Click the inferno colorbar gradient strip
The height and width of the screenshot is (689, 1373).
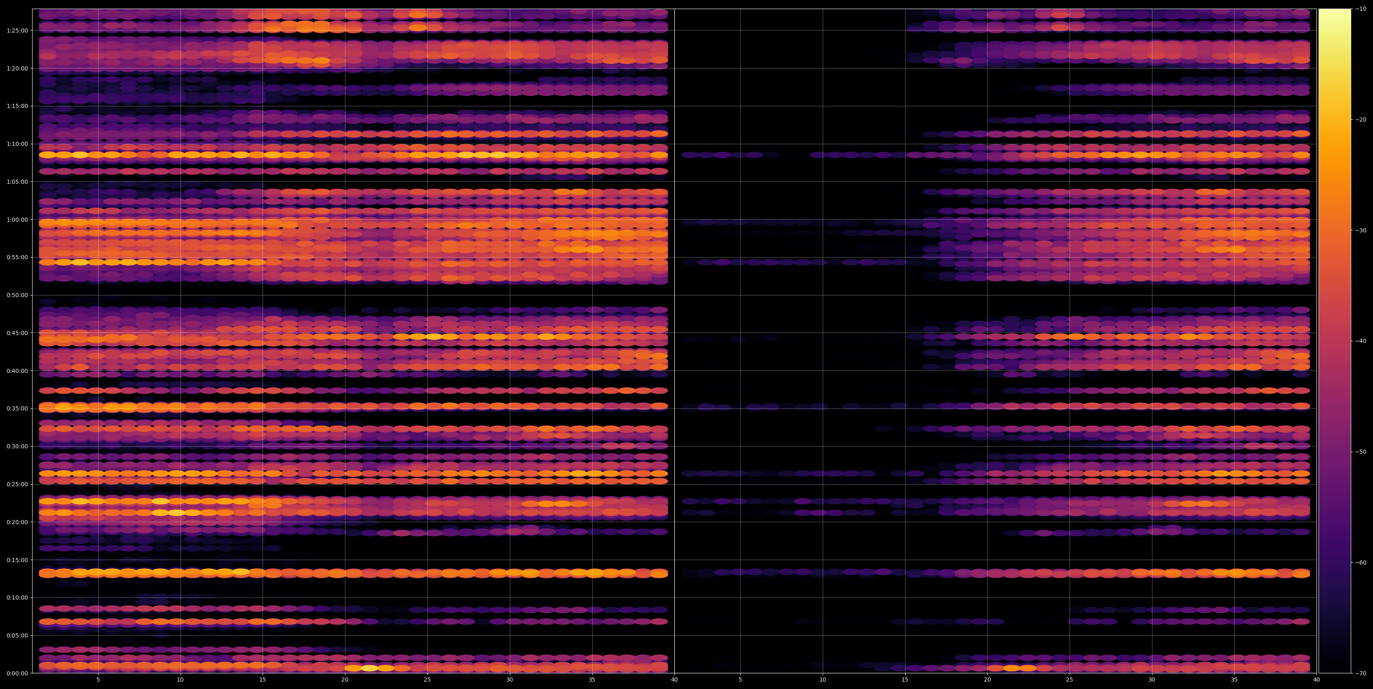coord(1335,341)
